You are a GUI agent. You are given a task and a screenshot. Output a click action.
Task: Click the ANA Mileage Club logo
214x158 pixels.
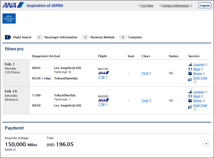click(x=9, y=19)
